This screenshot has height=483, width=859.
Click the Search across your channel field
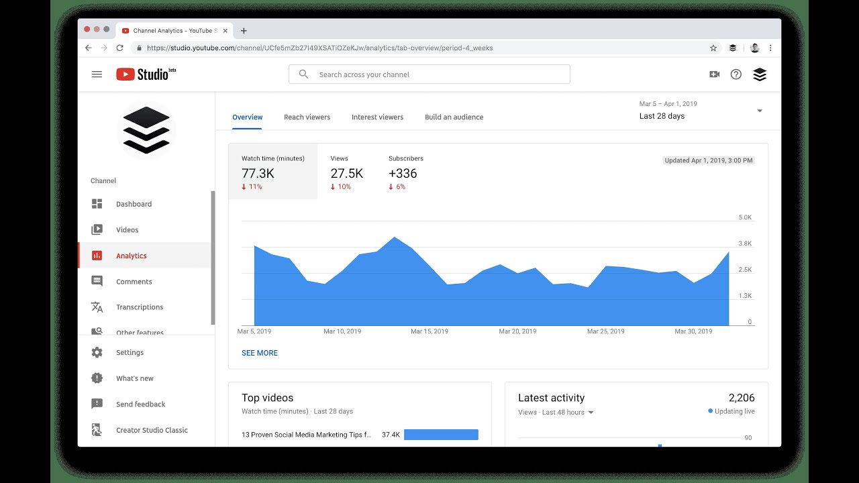tap(429, 74)
